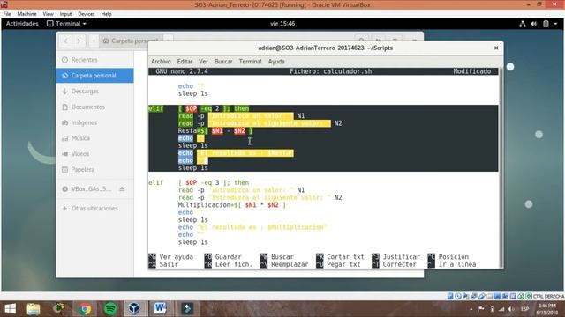Show hidden Windows tray icons
Viewport: 565px width, 317px height.
[471, 309]
